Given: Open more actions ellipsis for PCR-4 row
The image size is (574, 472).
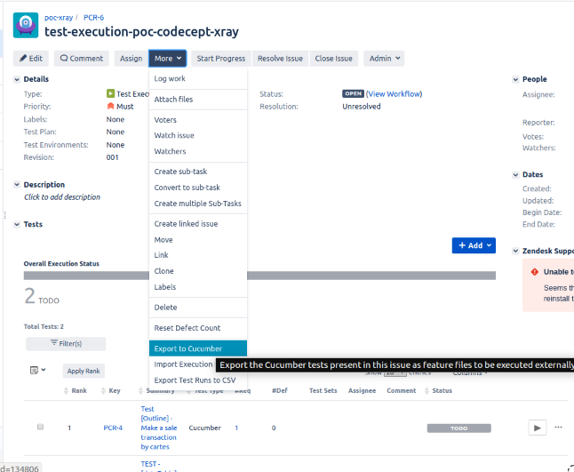Looking at the screenshot, I should click(558, 427).
